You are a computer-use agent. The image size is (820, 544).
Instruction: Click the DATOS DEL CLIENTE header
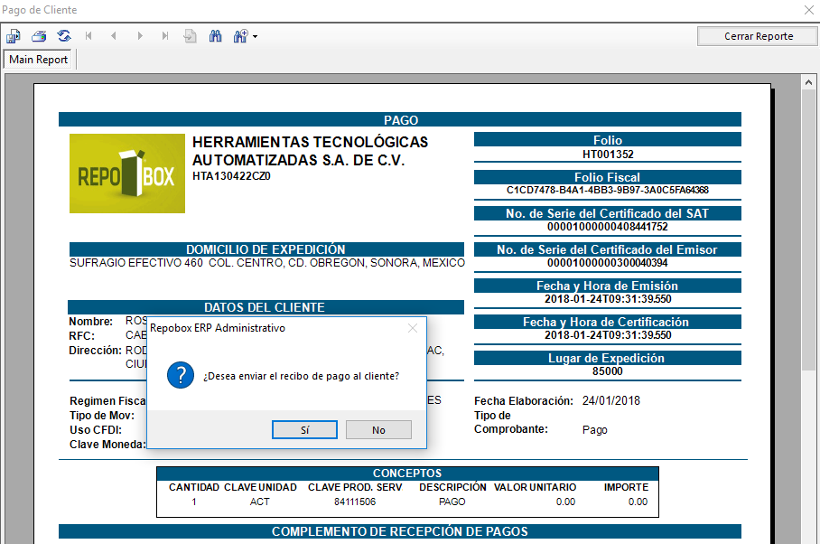tap(266, 307)
